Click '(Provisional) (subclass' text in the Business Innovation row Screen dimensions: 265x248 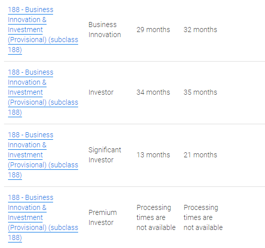click(43, 40)
